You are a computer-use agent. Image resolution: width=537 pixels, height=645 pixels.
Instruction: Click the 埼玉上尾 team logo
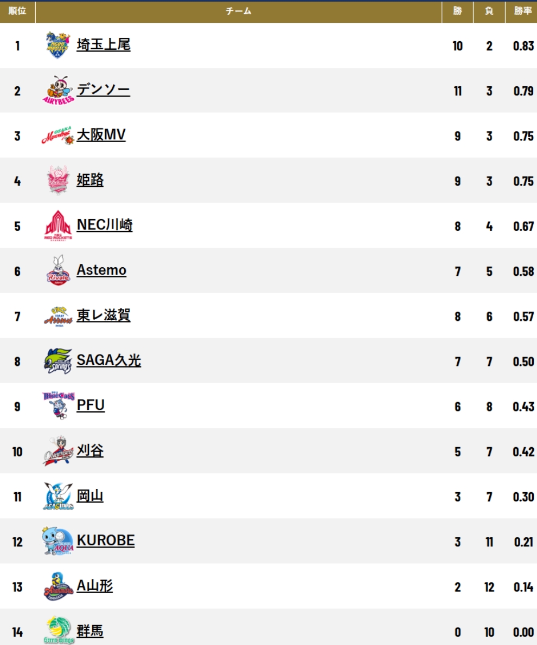coord(57,45)
